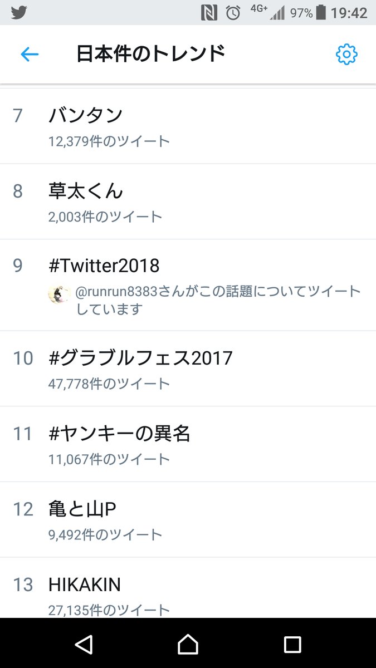Tap the 47,778件のツイート count text
Screen dimensions: 376x668
click(x=109, y=384)
